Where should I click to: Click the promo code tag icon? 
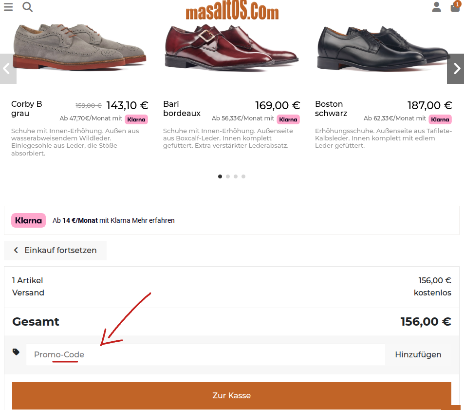click(x=16, y=351)
